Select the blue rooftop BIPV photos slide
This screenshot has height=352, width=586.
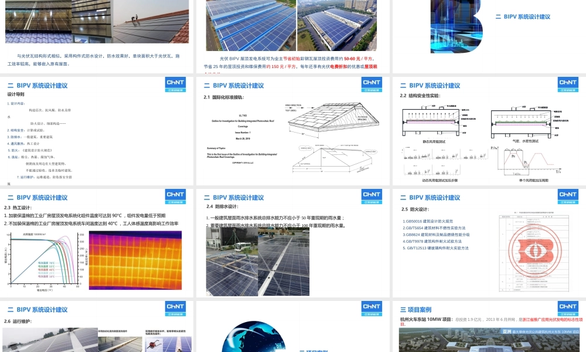pos(293,36)
